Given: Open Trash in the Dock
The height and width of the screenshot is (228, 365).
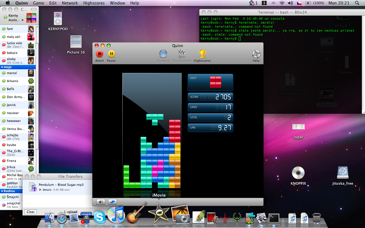Looking at the screenshot, I should point(317,218).
